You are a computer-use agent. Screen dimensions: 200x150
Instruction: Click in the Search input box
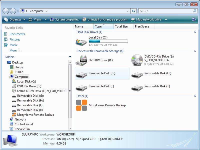point(165,11)
